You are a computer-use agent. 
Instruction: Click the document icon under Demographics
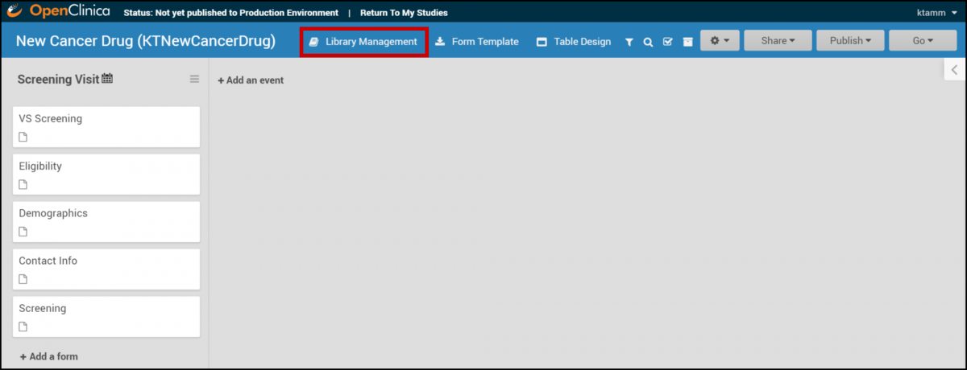(23, 232)
